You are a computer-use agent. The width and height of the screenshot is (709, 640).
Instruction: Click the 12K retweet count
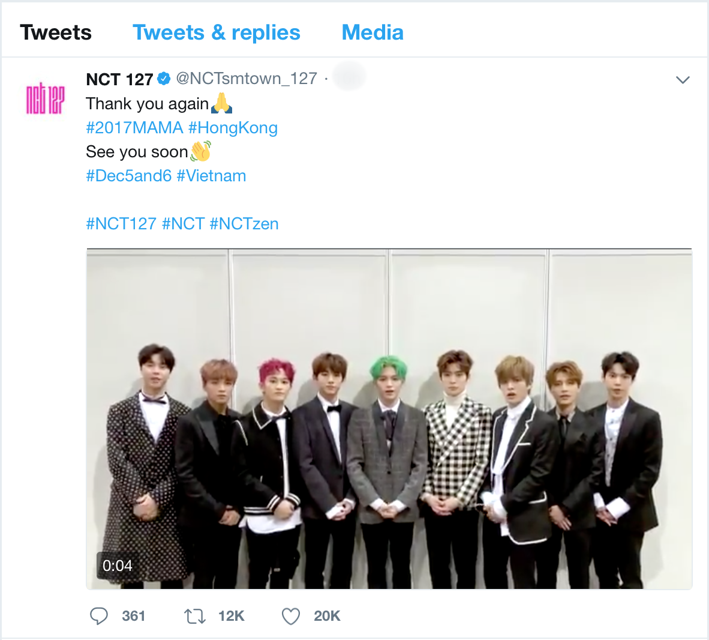(232, 616)
